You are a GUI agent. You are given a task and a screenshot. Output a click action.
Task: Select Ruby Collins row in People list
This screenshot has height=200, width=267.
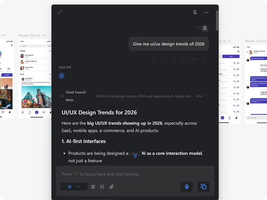click(x=35, y=68)
